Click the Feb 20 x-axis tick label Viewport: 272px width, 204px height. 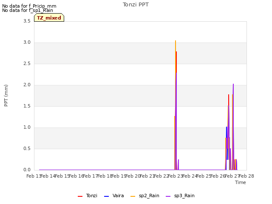133,176
